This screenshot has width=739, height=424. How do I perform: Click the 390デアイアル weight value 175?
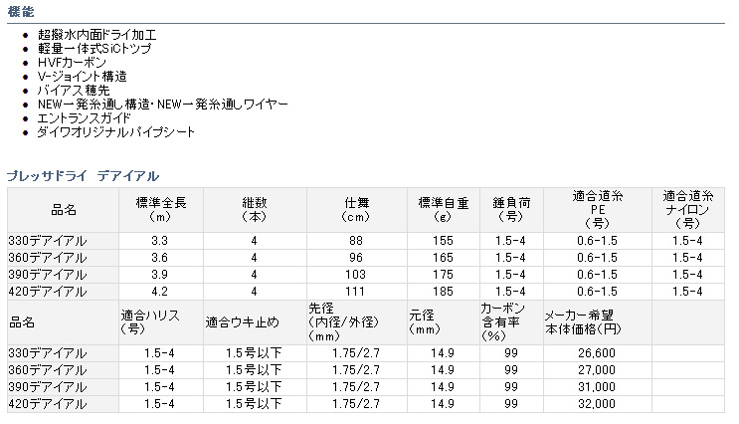click(443, 275)
